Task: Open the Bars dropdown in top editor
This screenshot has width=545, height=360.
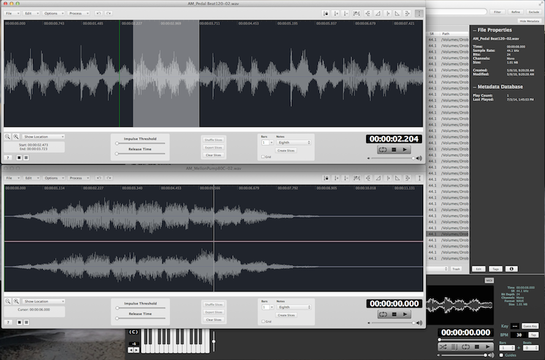Action: point(267,143)
